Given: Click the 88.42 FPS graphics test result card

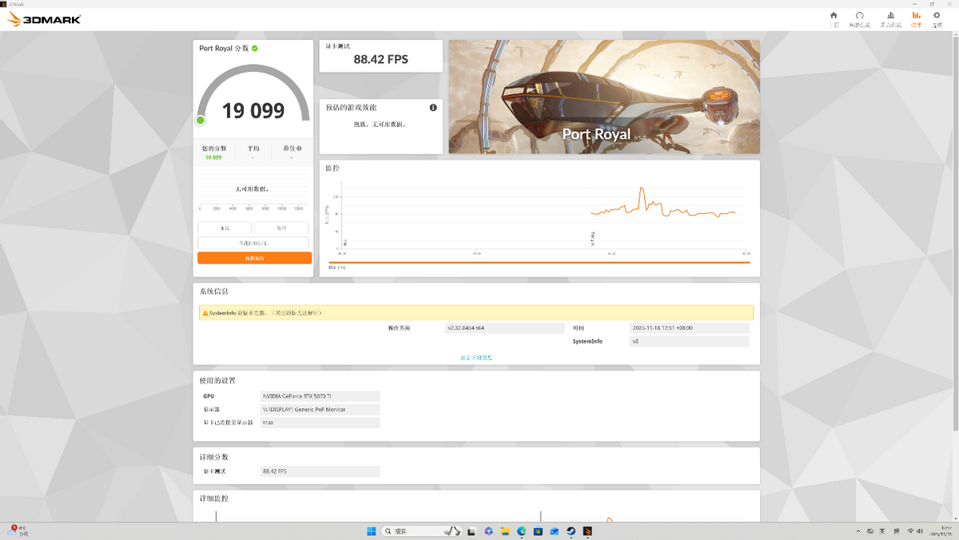Looking at the screenshot, I should 380,56.
